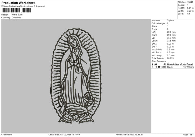The width and height of the screenshot is (195, 137).
Task: Click the Height value 5.81 in
Action: (x=190, y=8)
